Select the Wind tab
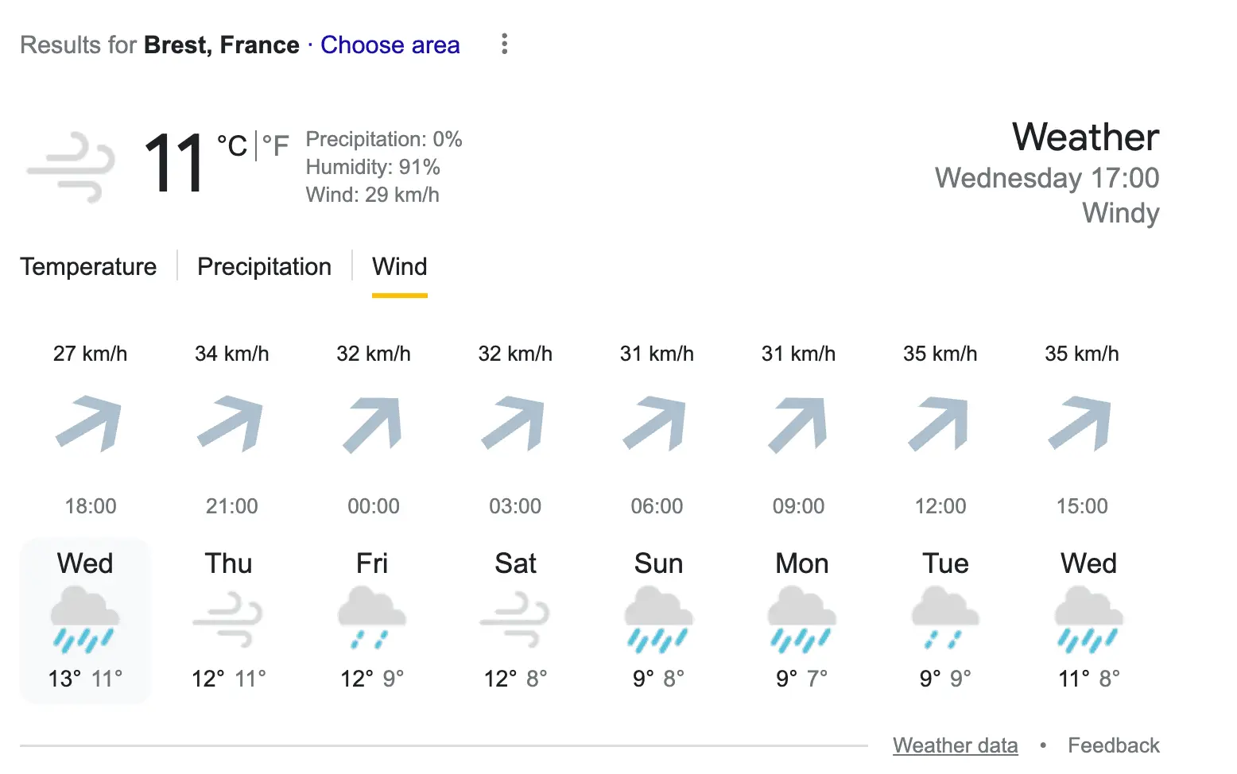This screenshot has width=1237, height=774. point(399,267)
